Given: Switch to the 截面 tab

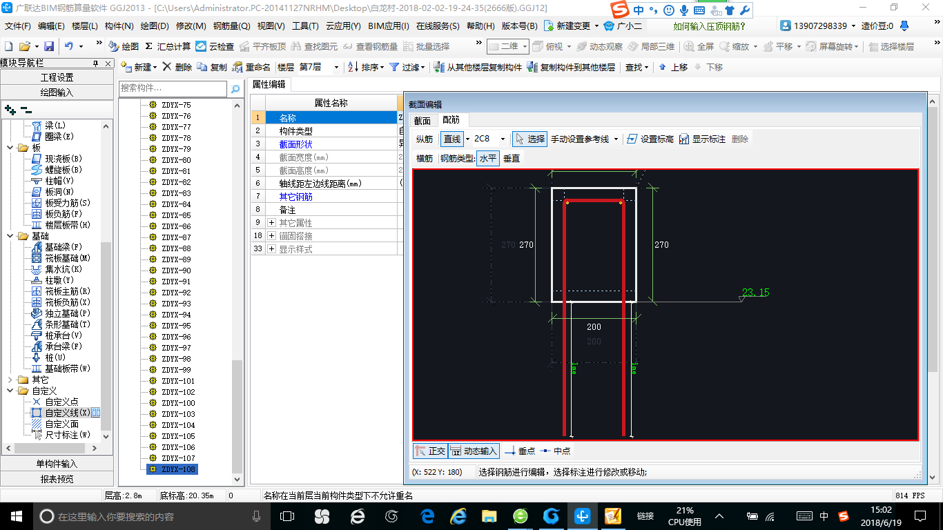Looking at the screenshot, I should tap(422, 121).
